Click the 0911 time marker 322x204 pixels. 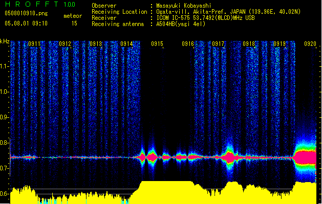tap(34, 44)
